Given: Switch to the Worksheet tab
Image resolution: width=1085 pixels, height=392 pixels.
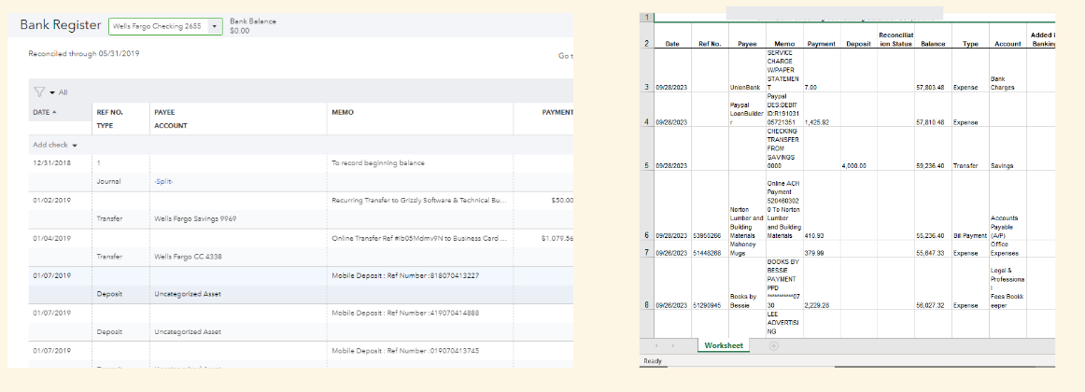Looking at the screenshot, I should [x=724, y=346].
